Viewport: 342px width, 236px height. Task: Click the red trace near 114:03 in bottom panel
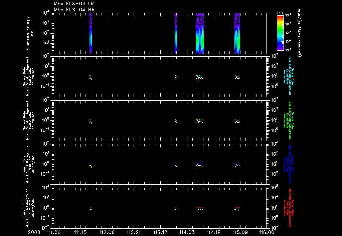(200, 207)
